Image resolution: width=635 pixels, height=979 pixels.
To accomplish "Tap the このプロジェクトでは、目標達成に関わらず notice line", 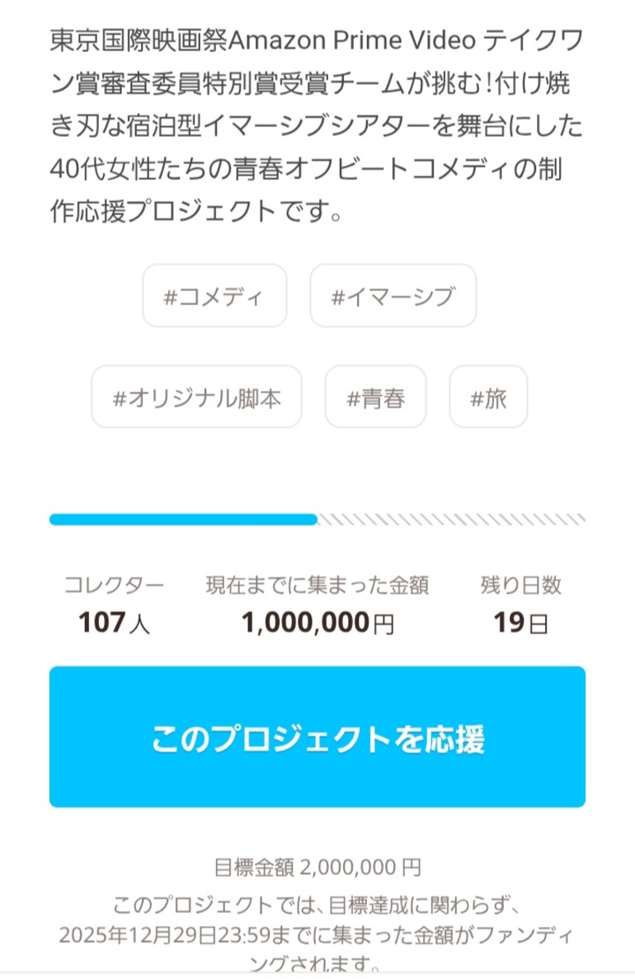I will (x=317, y=905).
